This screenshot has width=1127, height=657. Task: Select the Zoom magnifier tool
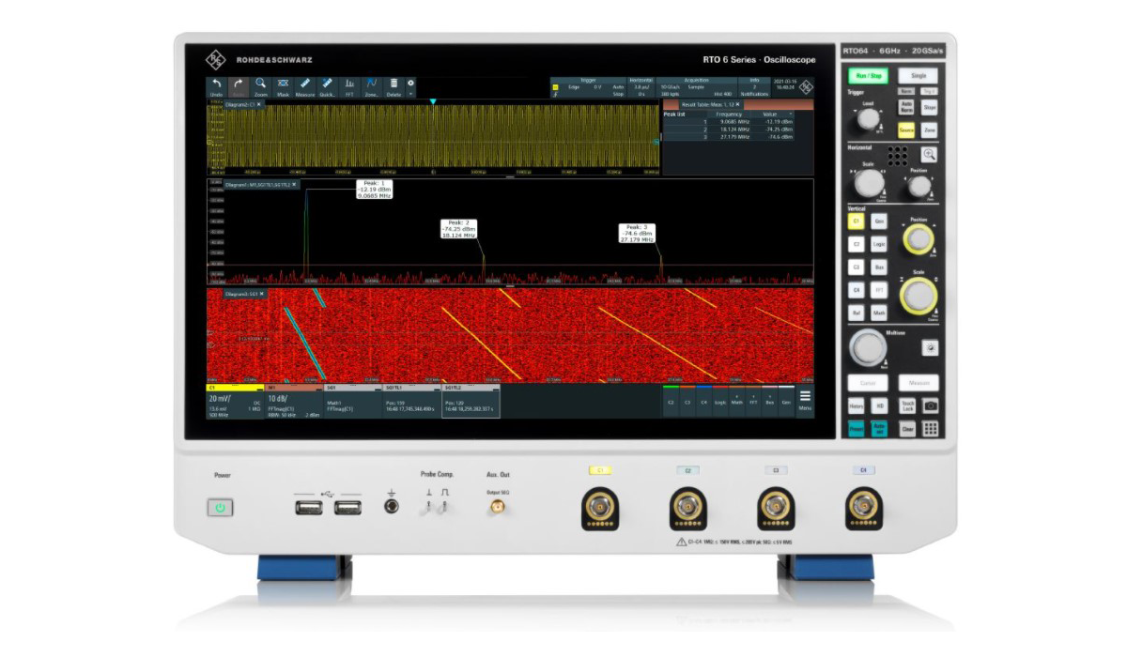tap(261, 86)
